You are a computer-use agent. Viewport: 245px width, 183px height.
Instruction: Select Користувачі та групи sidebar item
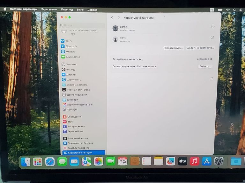coord(84,152)
